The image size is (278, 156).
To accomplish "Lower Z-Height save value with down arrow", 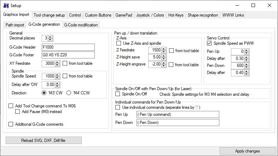I will point(164,59).
